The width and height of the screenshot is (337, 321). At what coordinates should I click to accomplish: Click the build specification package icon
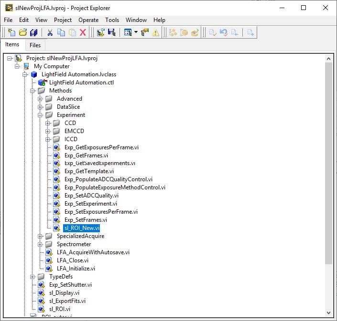pyautogui.click(x=184, y=32)
